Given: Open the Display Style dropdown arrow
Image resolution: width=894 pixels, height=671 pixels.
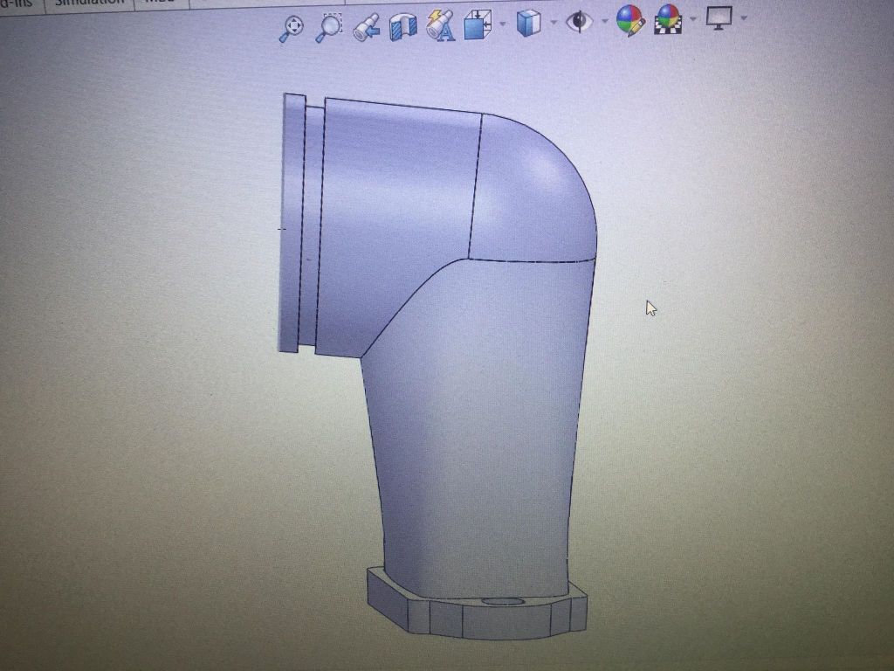Looking at the screenshot, I should coord(553,22).
